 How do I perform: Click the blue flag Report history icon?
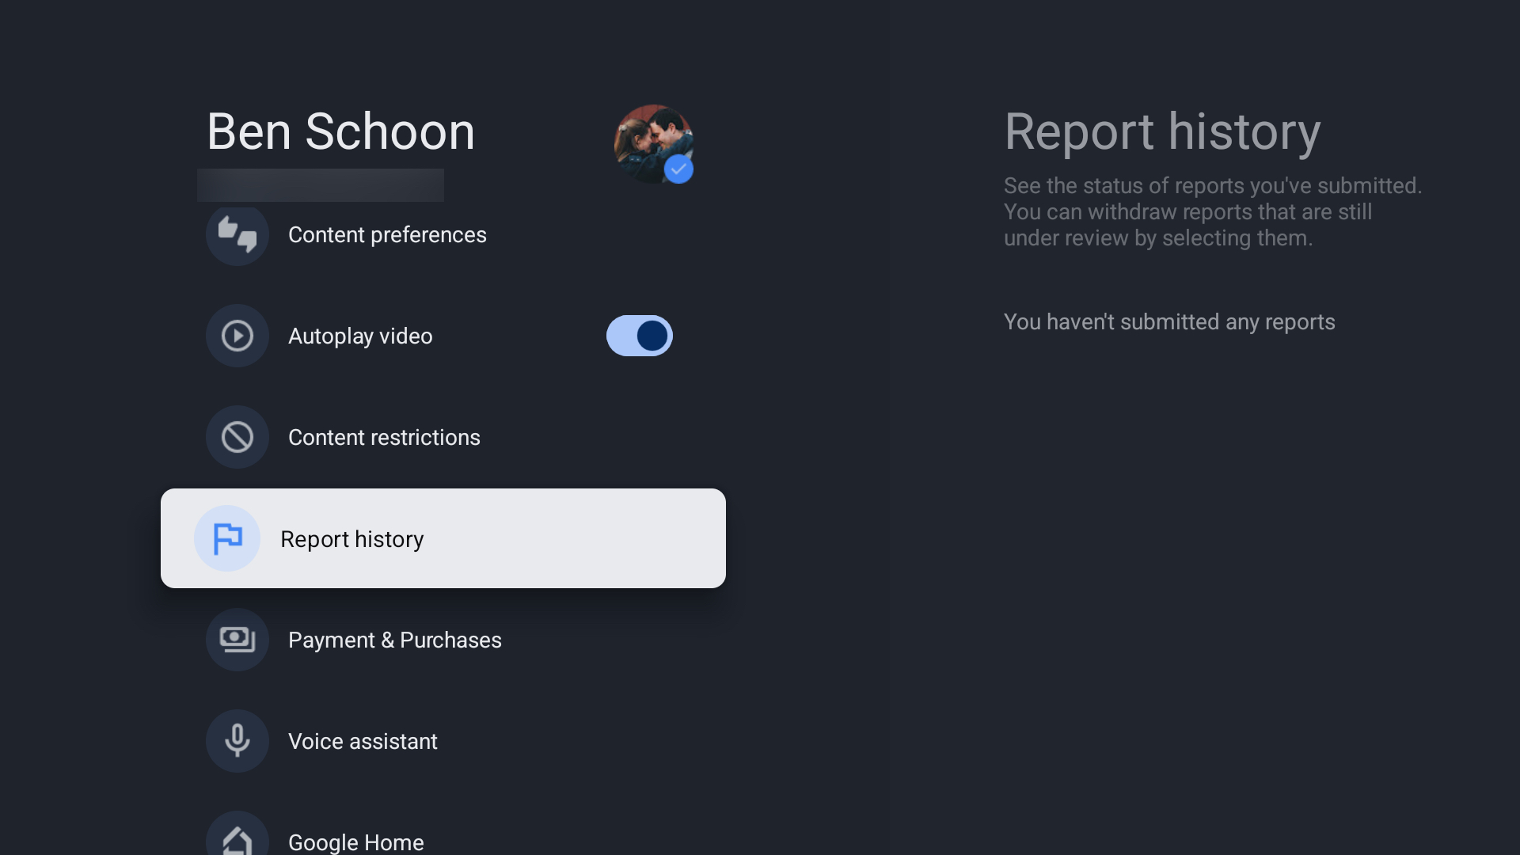coord(227,538)
